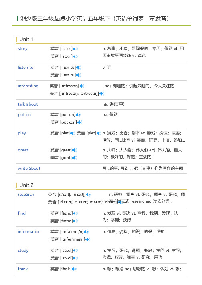
Task: Play British audio for study
Action: click(x=75, y=251)
